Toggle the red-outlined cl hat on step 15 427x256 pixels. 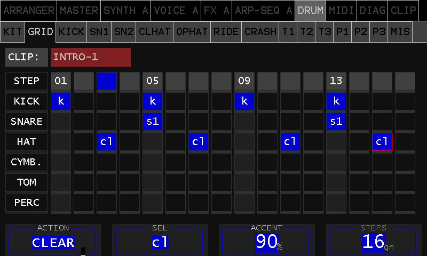[x=382, y=142]
